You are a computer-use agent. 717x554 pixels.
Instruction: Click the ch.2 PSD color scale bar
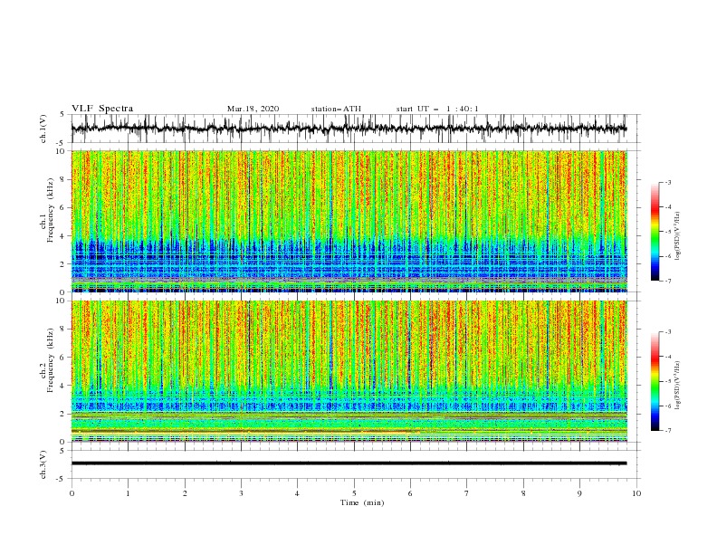(655, 381)
